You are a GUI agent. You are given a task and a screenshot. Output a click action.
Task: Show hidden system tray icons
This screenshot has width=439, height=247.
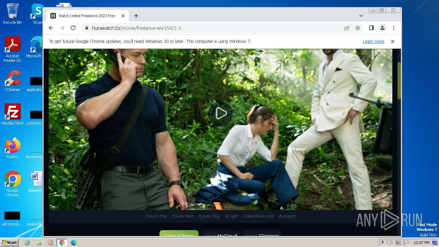(382, 243)
